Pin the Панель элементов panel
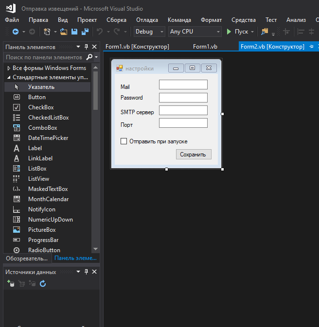 (x=87, y=47)
